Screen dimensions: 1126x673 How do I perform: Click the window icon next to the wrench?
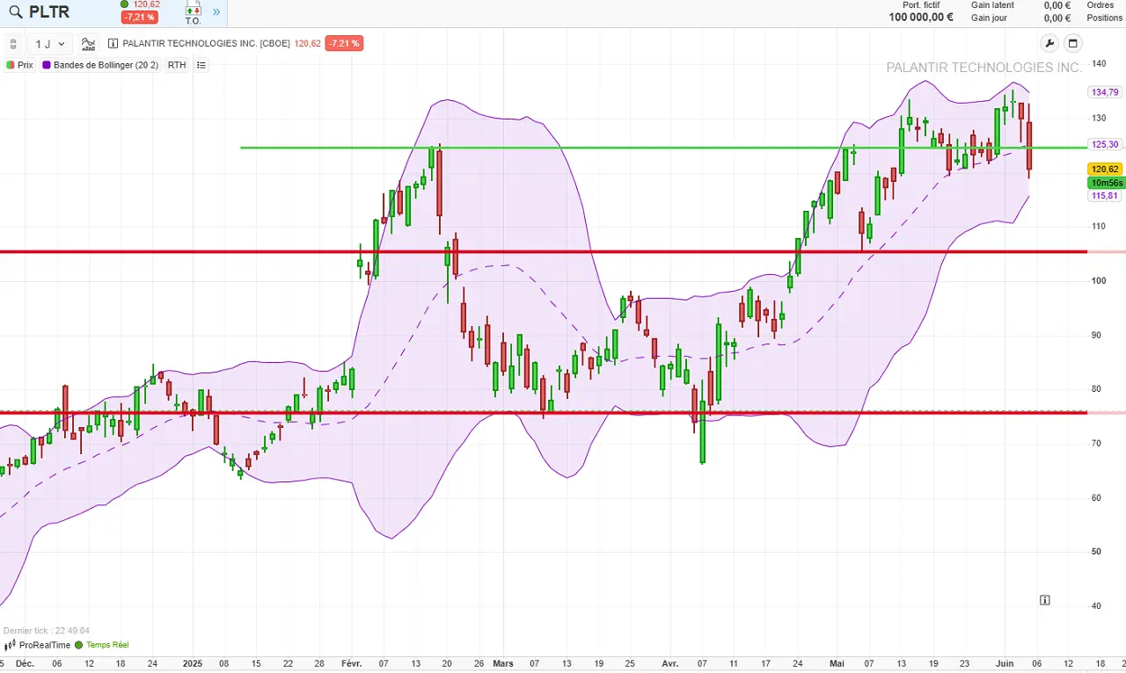pos(1072,44)
